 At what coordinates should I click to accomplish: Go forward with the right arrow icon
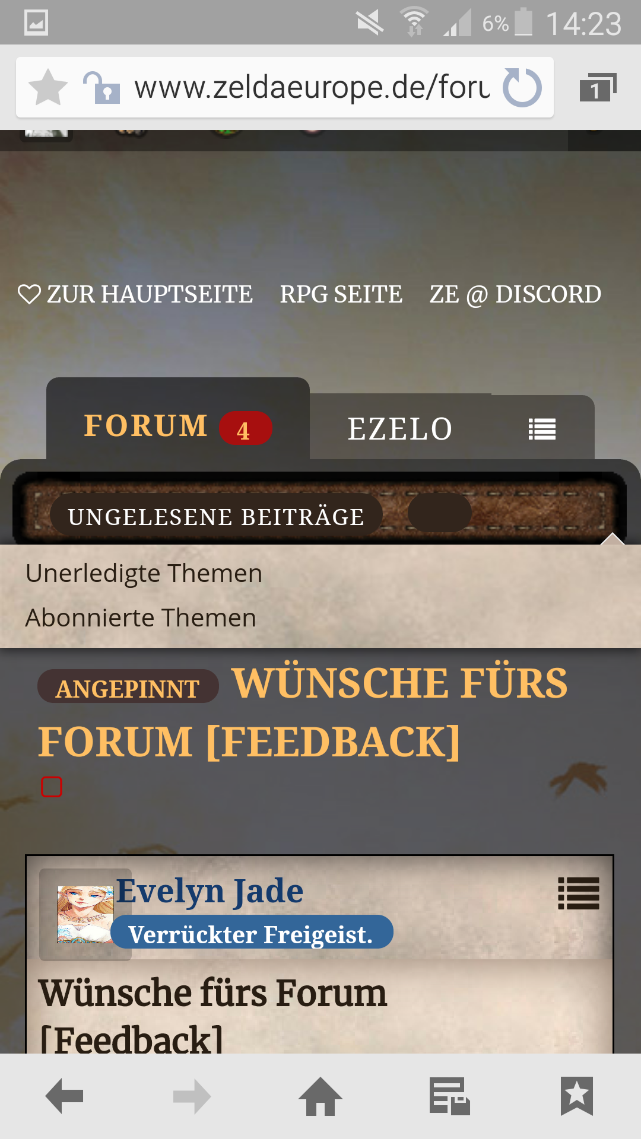click(192, 1096)
